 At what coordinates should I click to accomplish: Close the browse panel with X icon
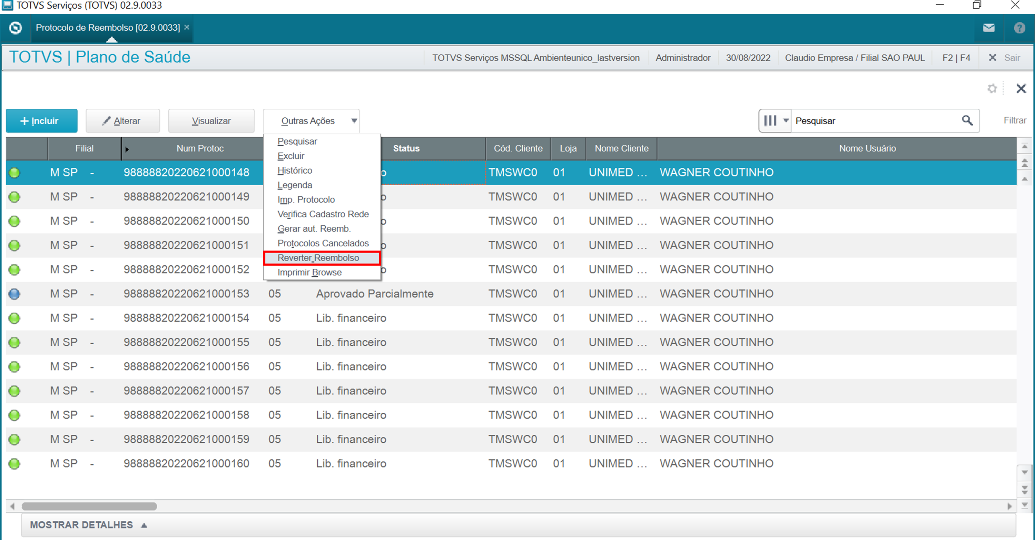coord(1021,88)
